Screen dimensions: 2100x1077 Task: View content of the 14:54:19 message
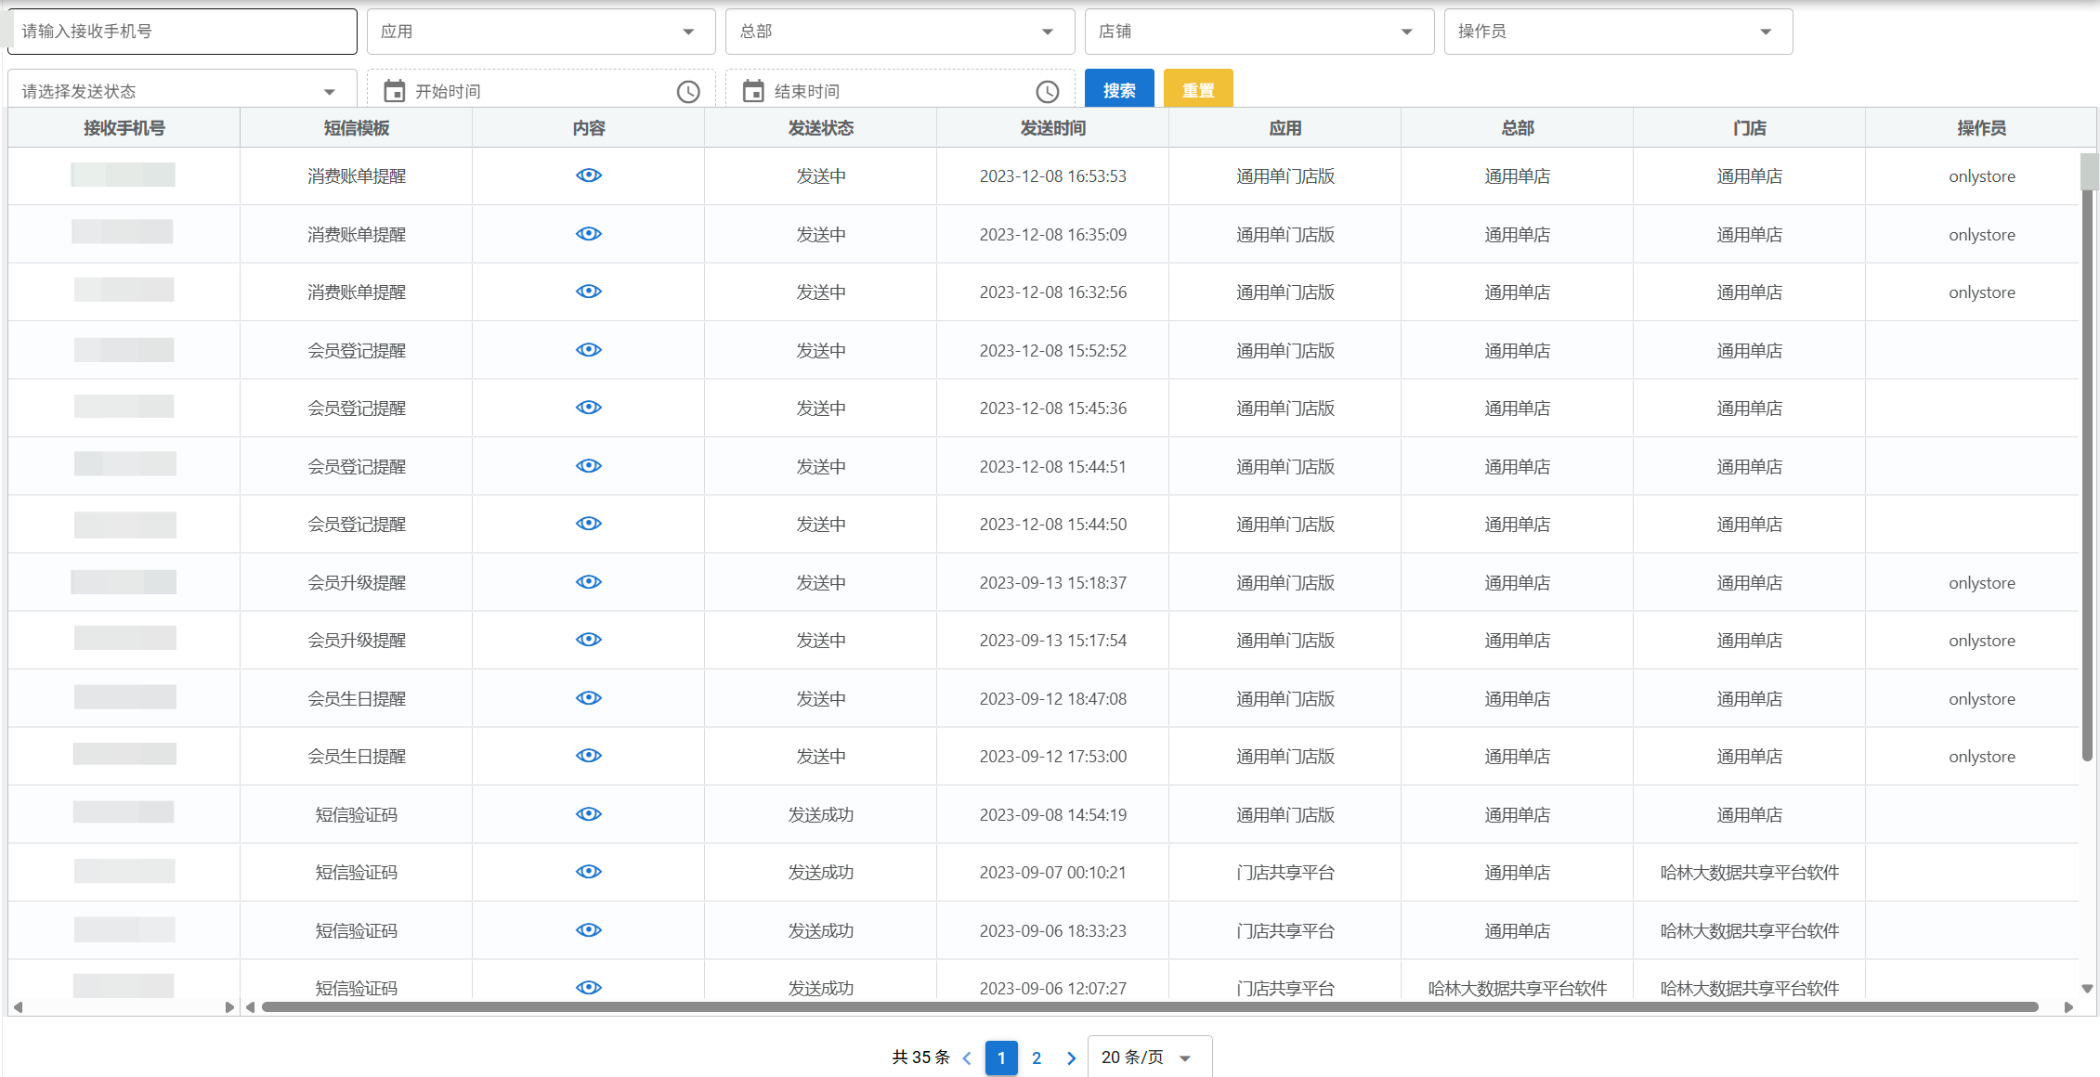click(x=589, y=814)
